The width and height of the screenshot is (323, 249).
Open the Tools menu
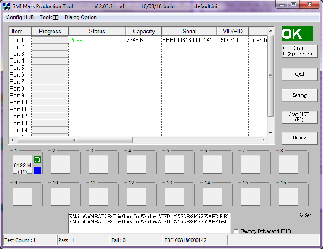[49, 17]
